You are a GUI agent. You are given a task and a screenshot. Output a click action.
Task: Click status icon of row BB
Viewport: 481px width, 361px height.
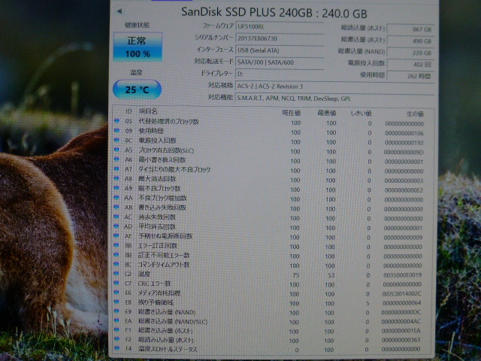116,254
